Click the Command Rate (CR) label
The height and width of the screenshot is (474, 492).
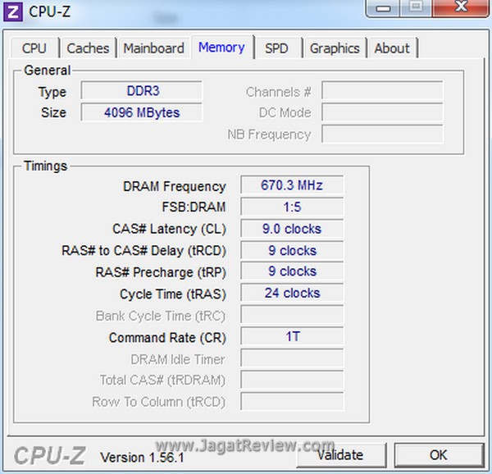tap(167, 338)
